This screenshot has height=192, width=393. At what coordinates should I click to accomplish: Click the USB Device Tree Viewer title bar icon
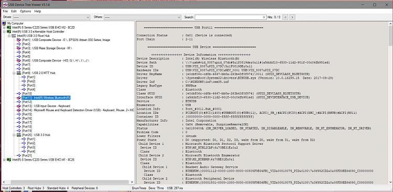tap(5, 5)
